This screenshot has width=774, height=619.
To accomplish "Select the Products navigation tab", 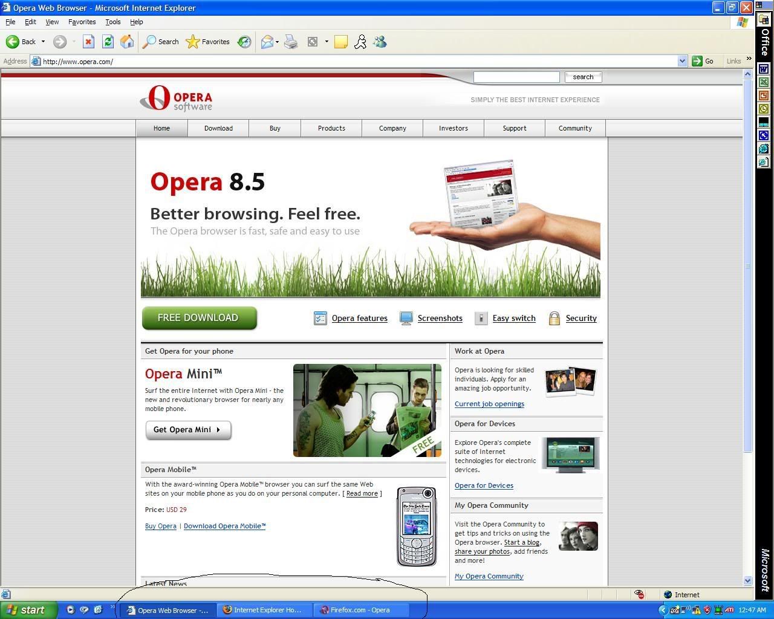I will [x=331, y=128].
